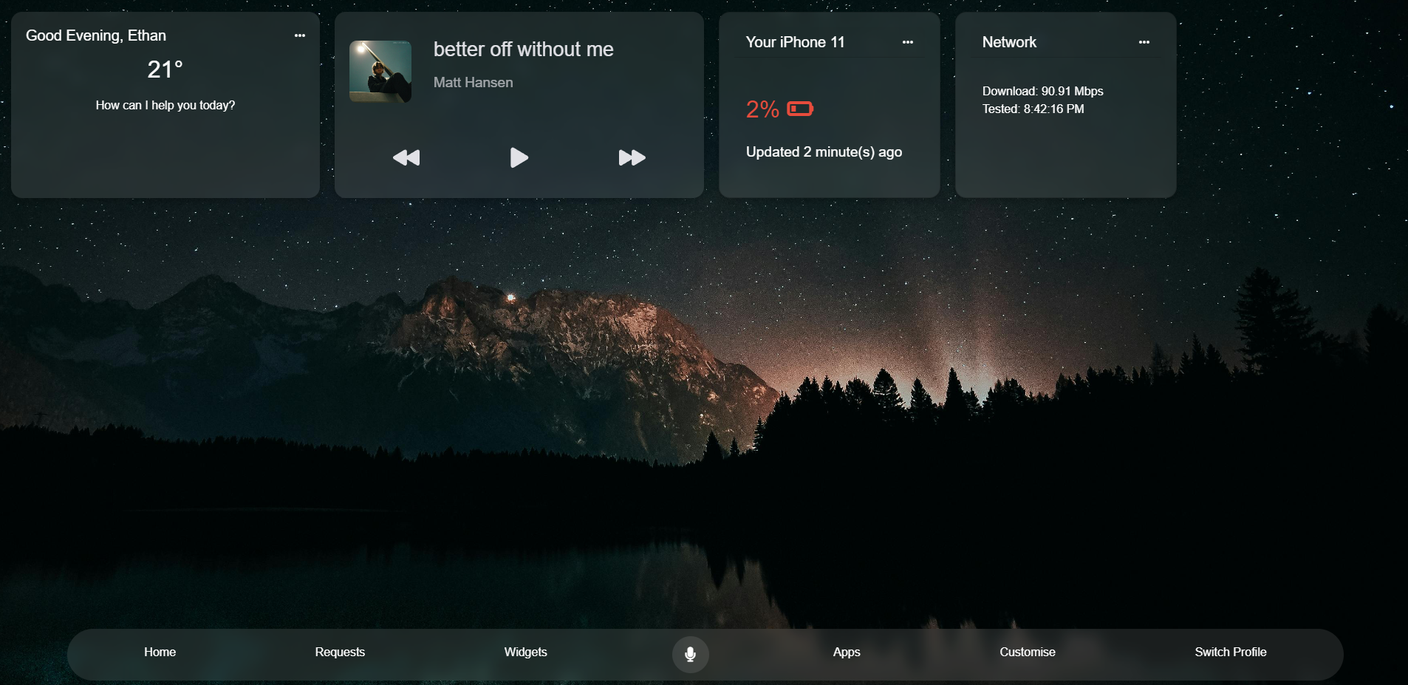This screenshot has width=1408, height=685.
Task: Activate the microphone voice input
Action: (x=690, y=654)
